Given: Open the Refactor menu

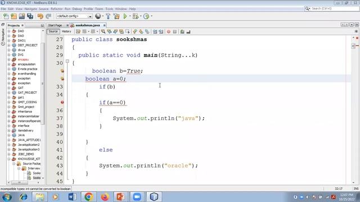Looking at the screenshot, I should 56,9.
